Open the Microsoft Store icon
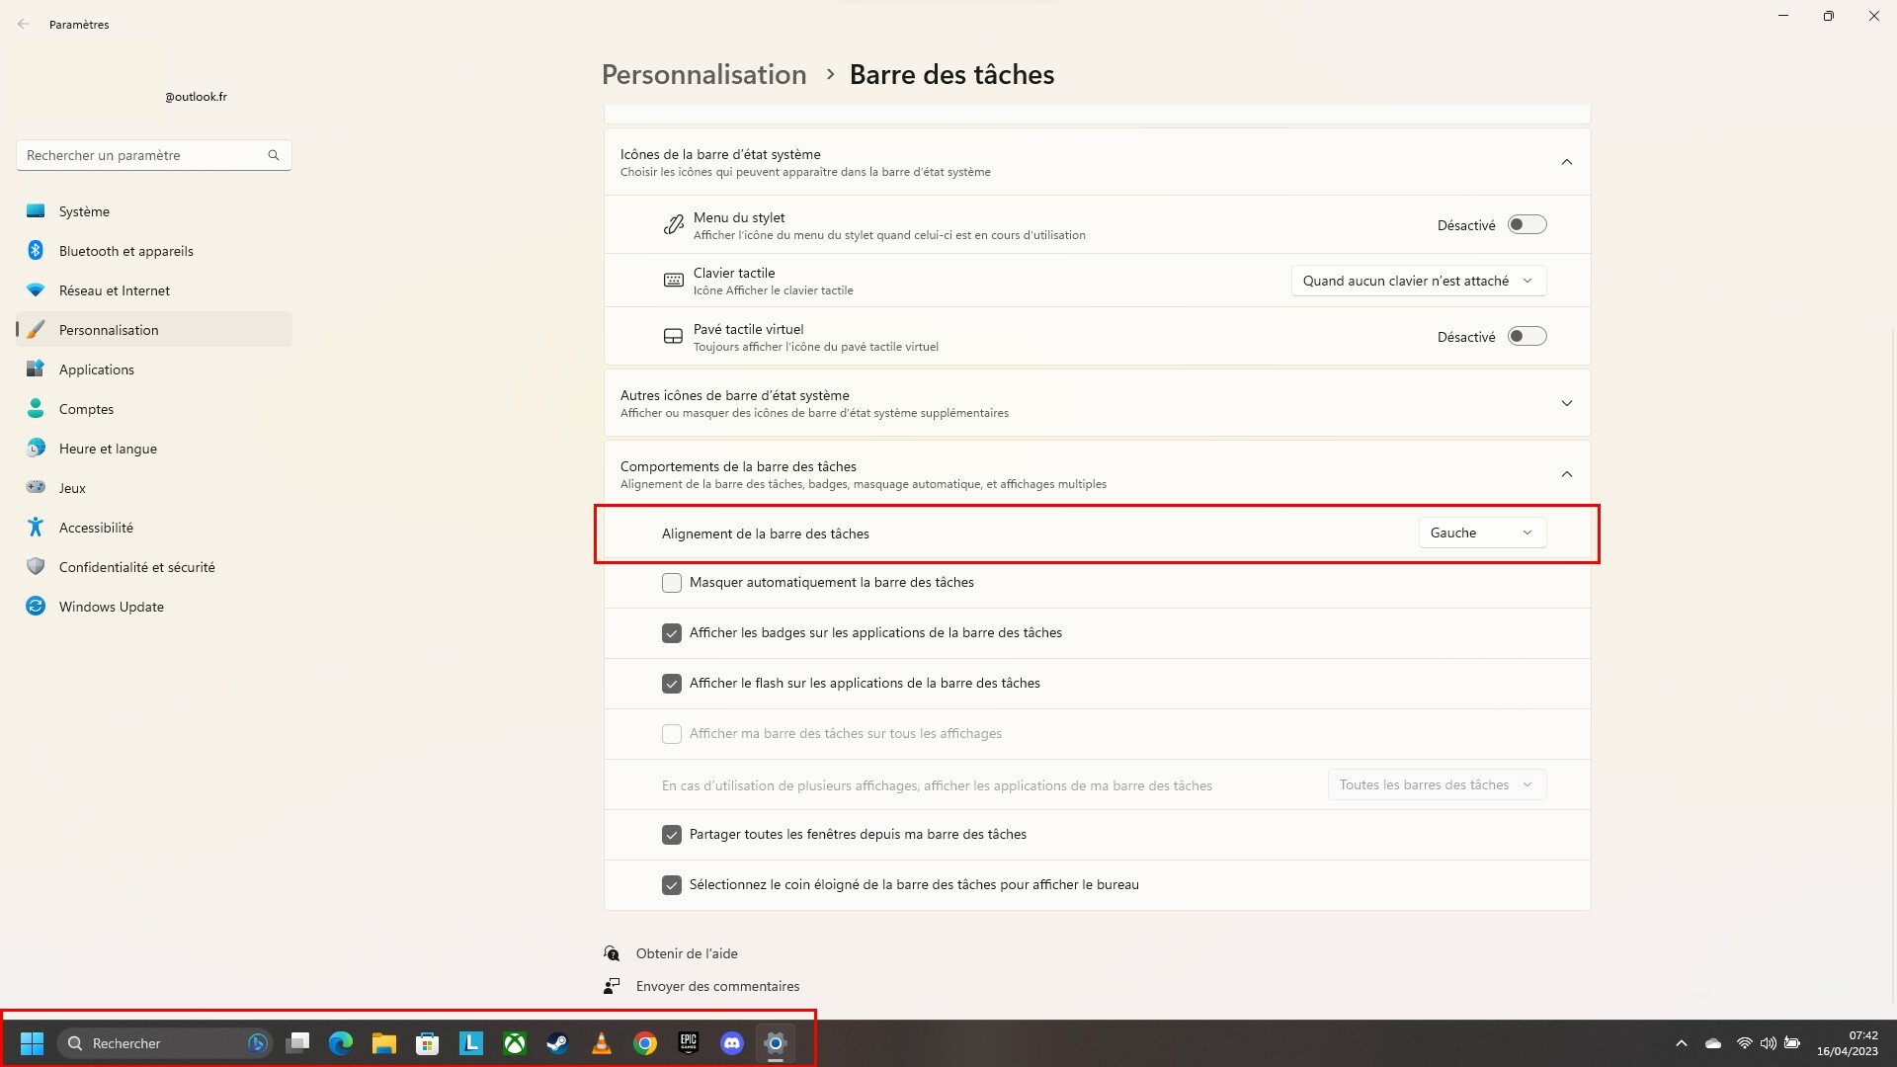Image resolution: width=1897 pixels, height=1067 pixels. [428, 1043]
